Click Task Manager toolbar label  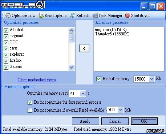point(110,16)
